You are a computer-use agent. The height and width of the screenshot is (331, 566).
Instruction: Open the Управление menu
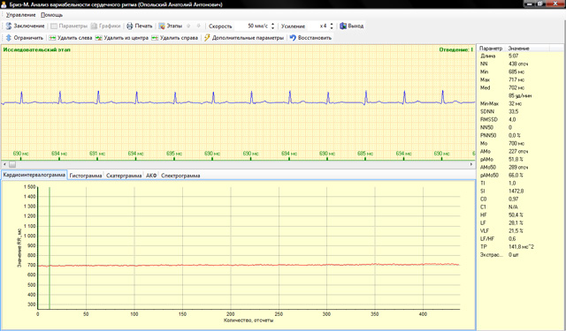tap(21, 15)
